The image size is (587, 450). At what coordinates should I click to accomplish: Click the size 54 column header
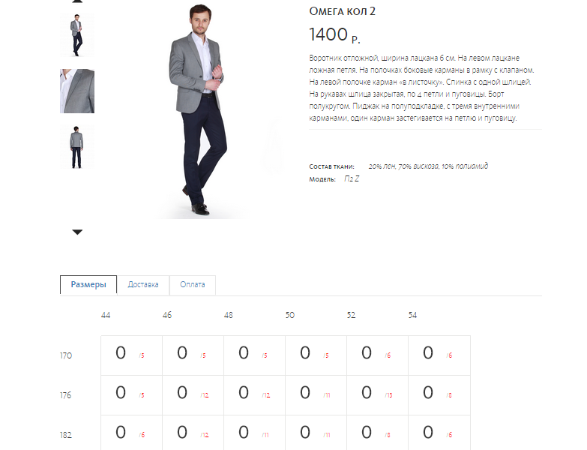(x=412, y=315)
